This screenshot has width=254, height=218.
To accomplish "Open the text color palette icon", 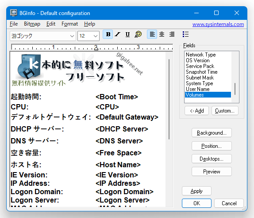I will (138, 34).
